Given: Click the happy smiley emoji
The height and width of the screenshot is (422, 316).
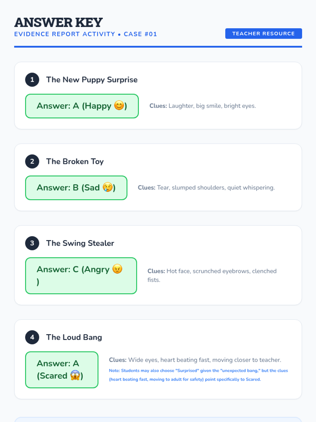Looking at the screenshot, I should pyautogui.click(x=119, y=105).
